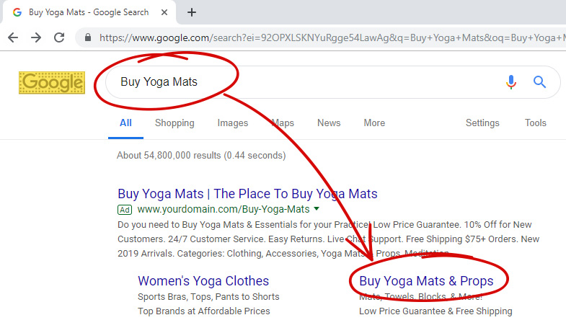
Task: Open a new tab with plus icon
Action: 192,12
